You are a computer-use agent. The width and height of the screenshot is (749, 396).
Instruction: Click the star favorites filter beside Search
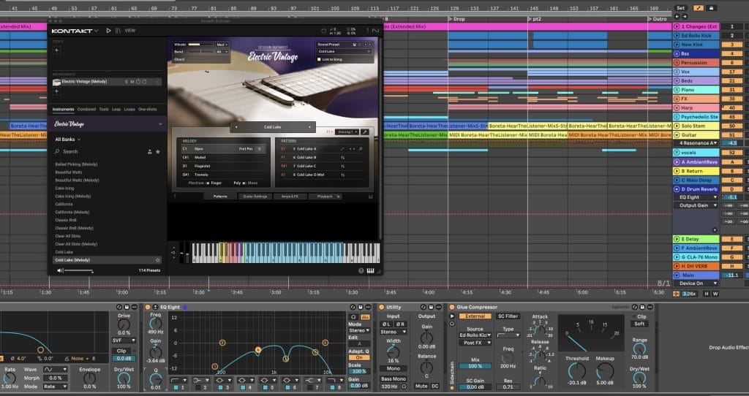pos(158,151)
